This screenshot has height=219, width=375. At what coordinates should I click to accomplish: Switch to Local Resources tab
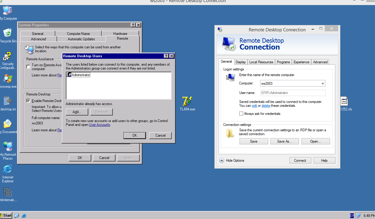[x=261, y=62]
